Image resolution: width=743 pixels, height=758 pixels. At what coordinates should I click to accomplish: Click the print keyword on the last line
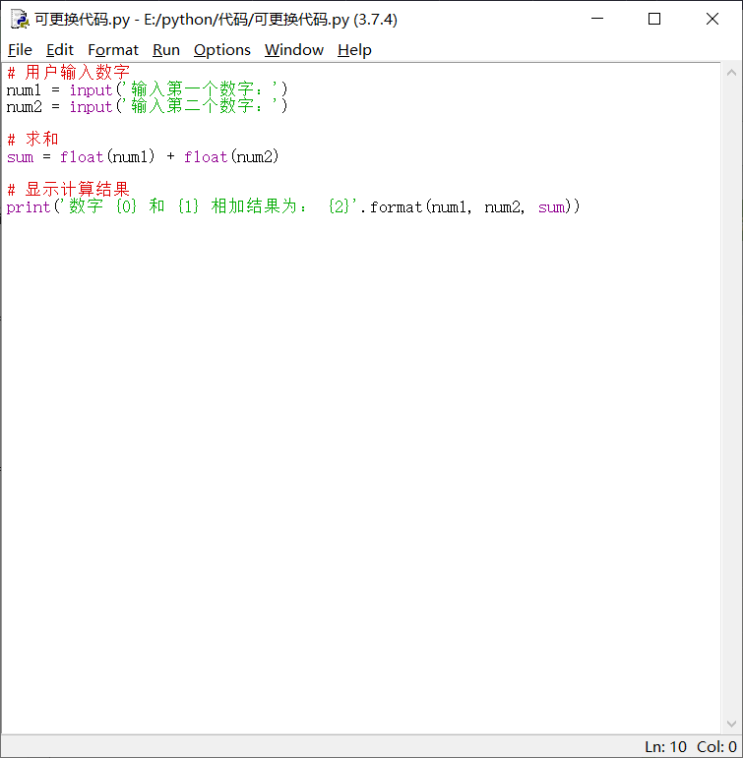coord(29,207)
